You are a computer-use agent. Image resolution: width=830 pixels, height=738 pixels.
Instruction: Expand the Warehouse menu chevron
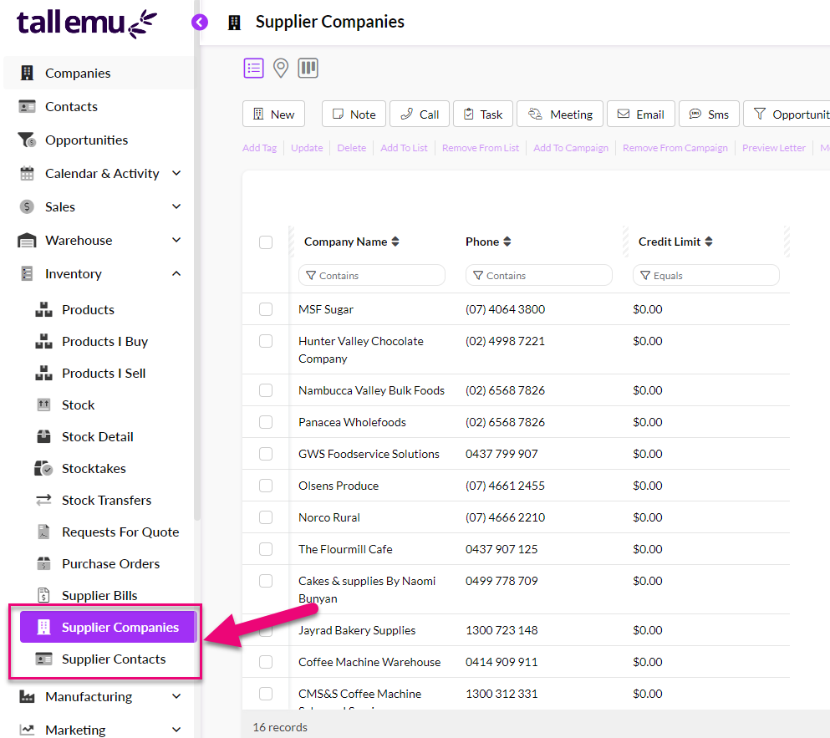click(176, 240)
